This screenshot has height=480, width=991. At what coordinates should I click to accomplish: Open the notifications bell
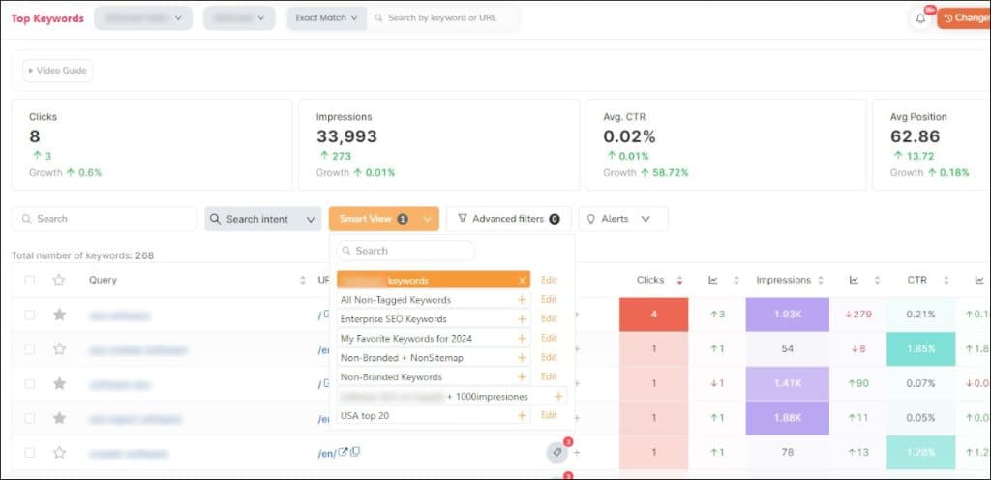(x=920, y=18)
